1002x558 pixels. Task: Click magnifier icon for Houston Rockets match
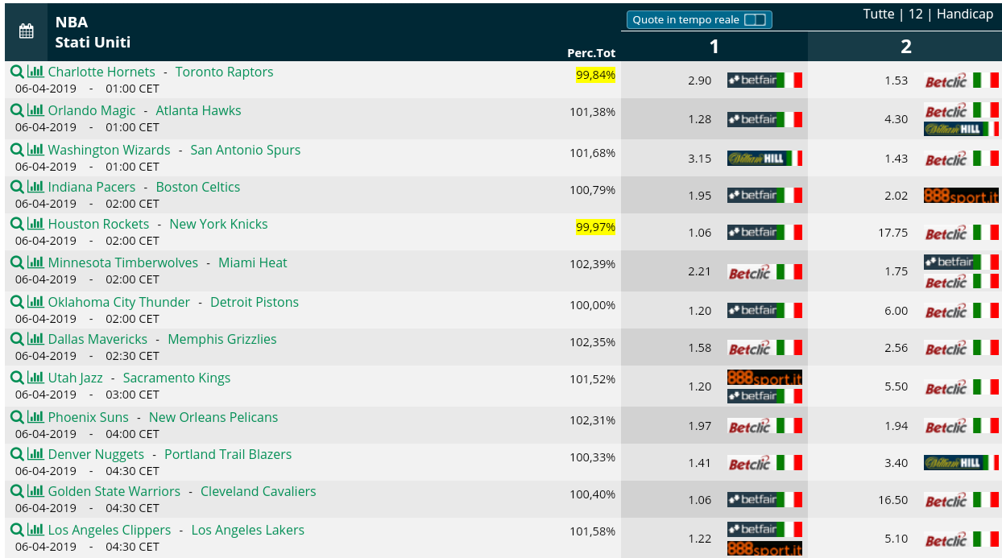[17, 223]
